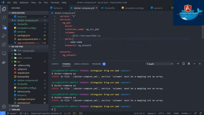Expand the node_modules folder
204x115 pixels.
click(x=12, y=58)
